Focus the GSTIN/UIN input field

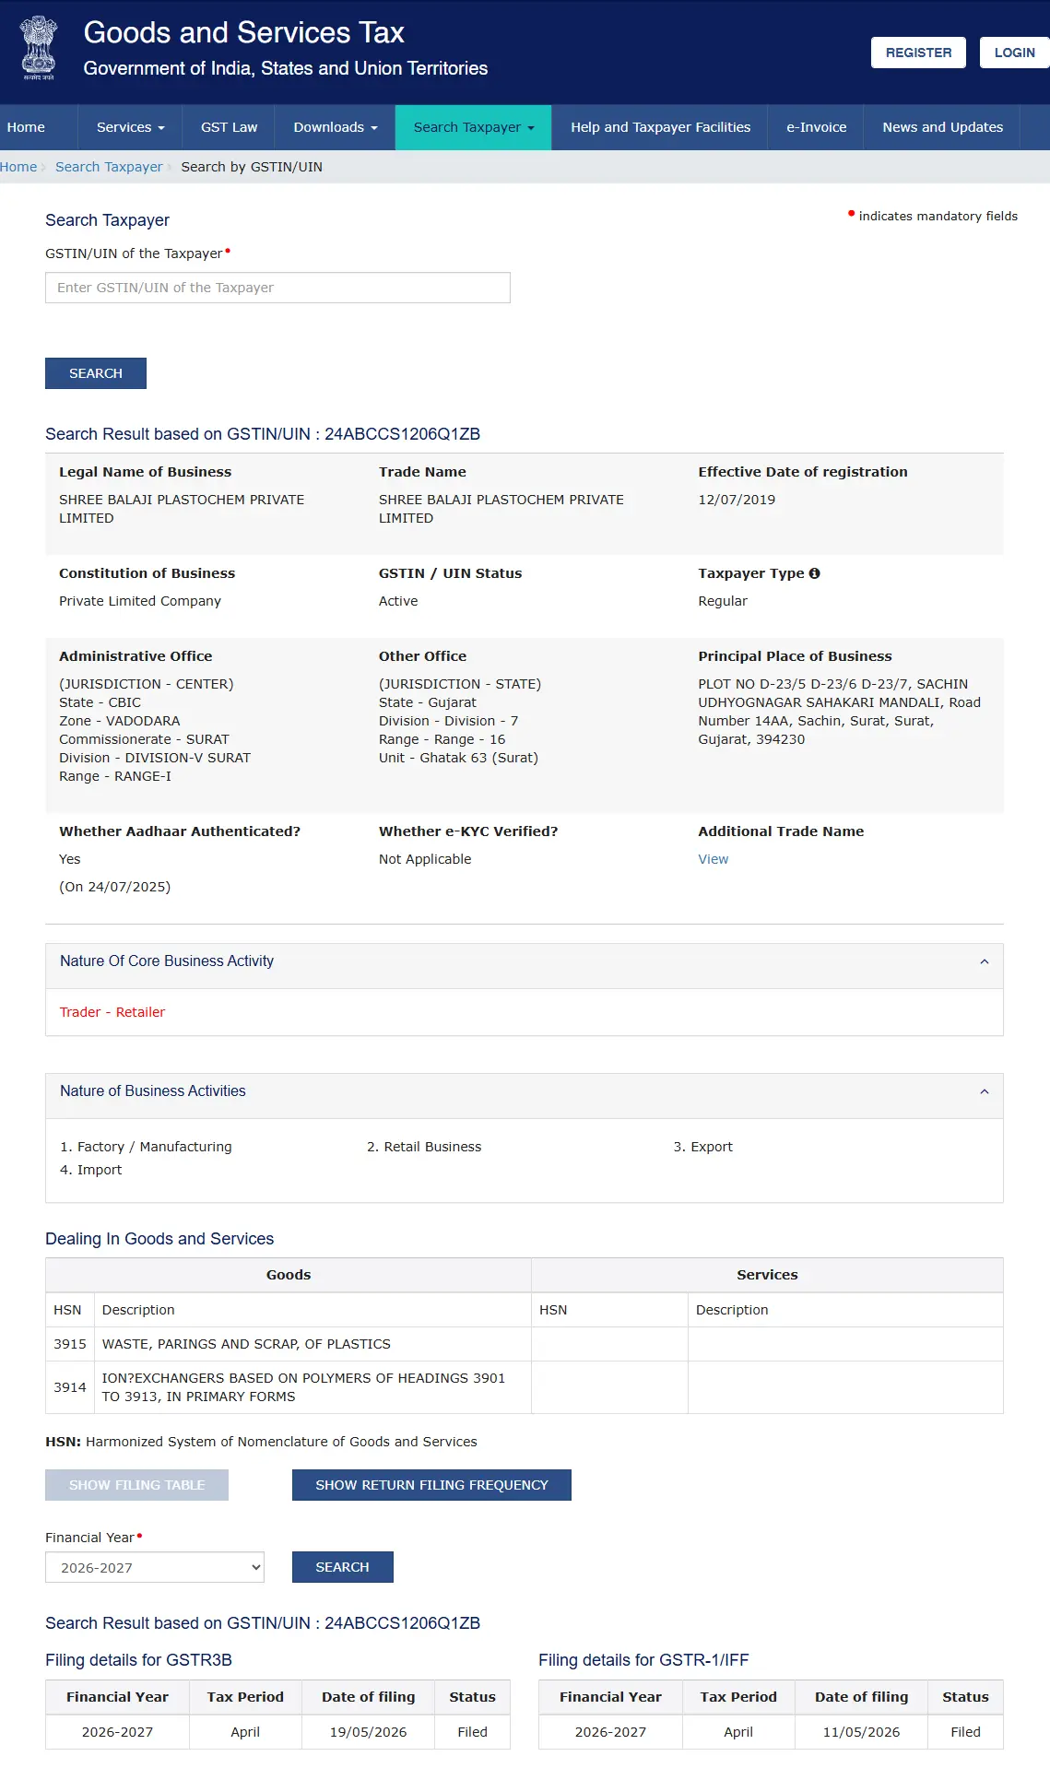[x=277, y=288]
